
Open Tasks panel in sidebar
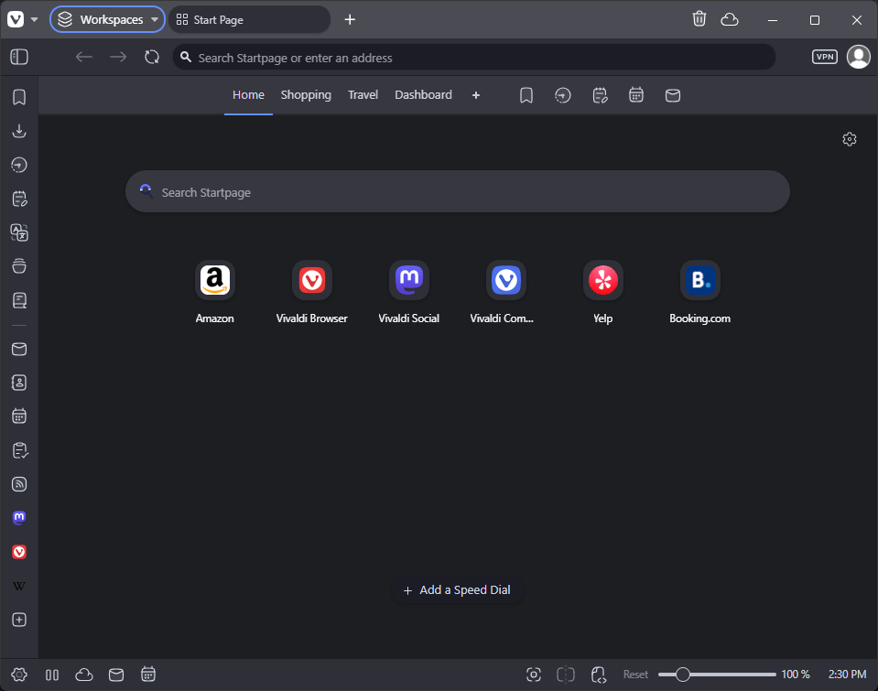click(x=19, y=450)
